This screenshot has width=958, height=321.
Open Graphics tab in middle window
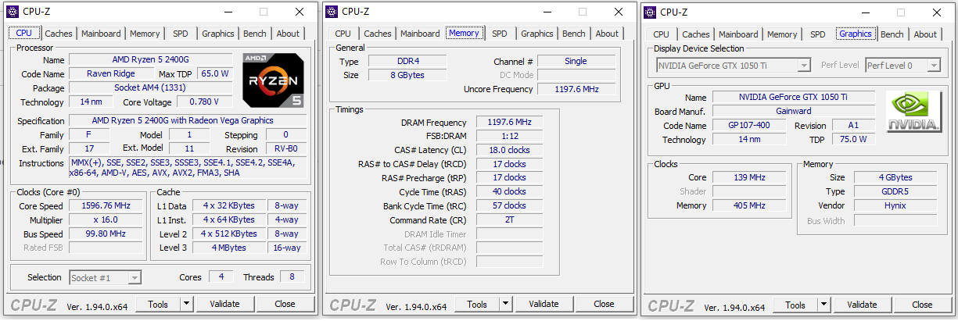click(537, 34)
